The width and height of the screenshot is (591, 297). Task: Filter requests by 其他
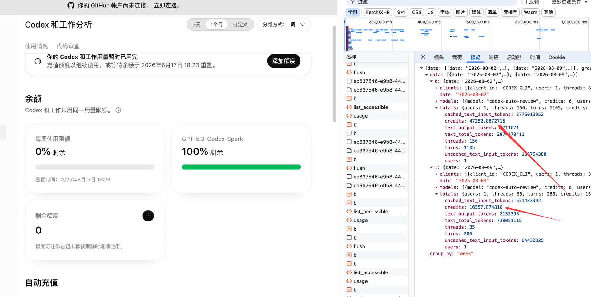pos(548,12)
